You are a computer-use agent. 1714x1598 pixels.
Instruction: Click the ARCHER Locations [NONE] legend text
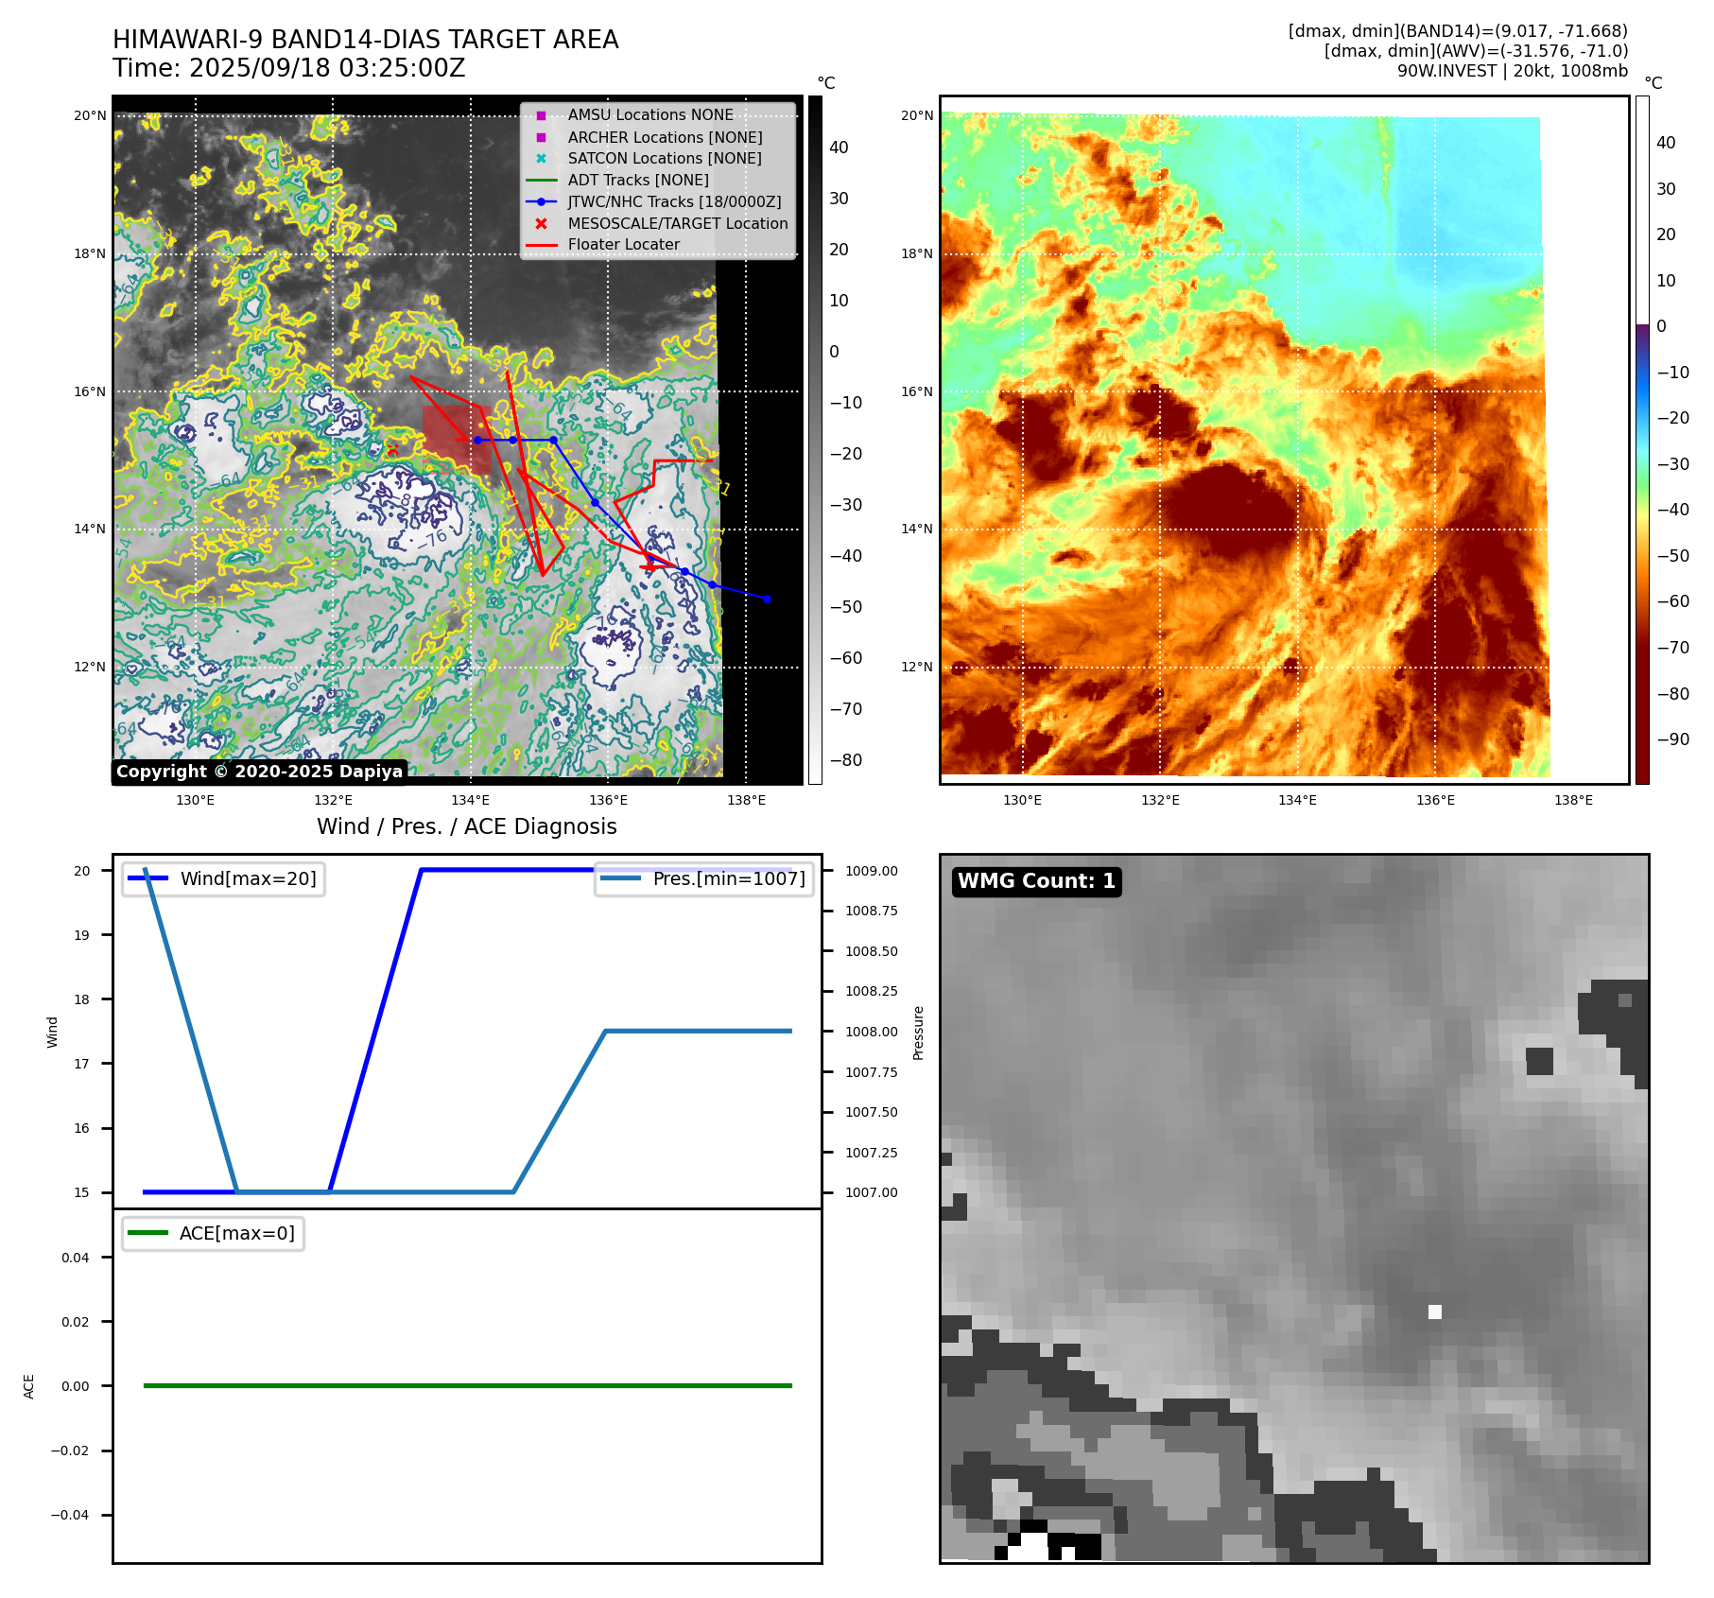tap(665, 137)
